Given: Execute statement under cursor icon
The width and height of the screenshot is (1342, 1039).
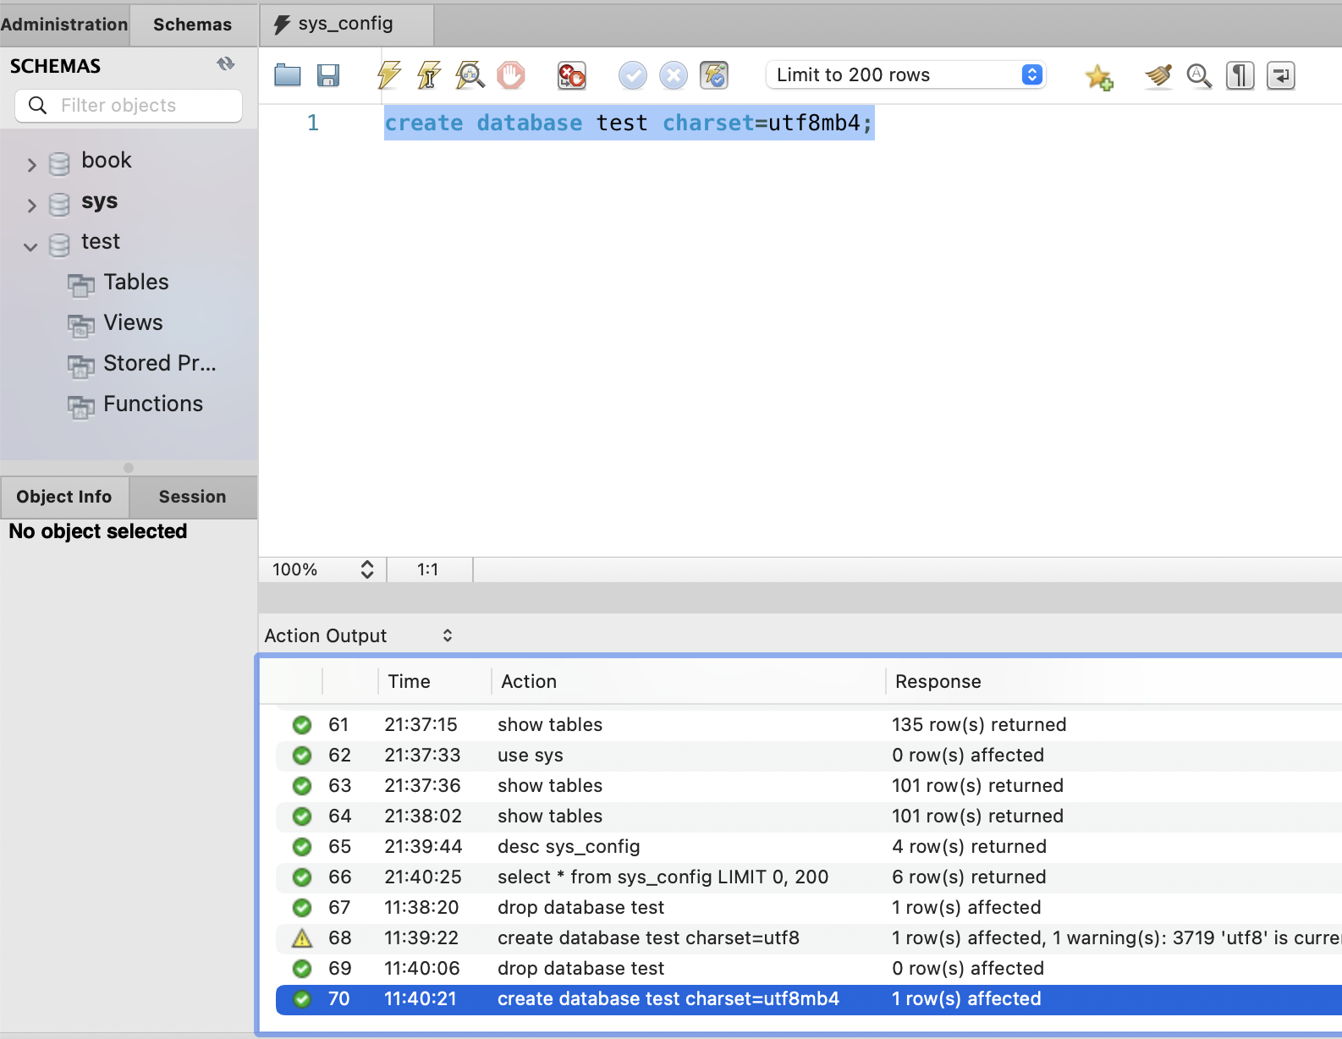Looking at the screenshot, I should point(429,75).
